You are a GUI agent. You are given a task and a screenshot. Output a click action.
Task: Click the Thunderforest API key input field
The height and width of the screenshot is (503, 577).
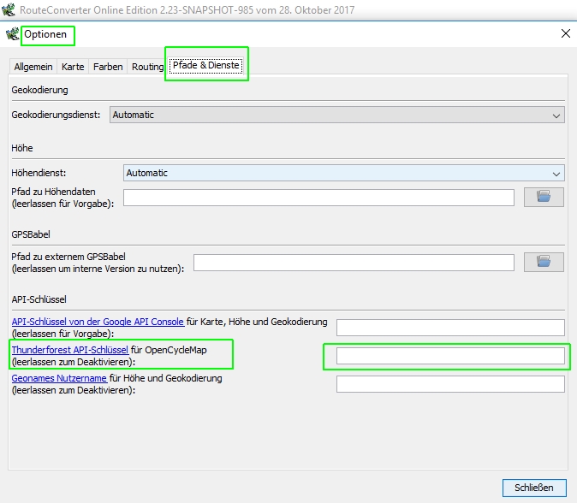pos(450,356)
